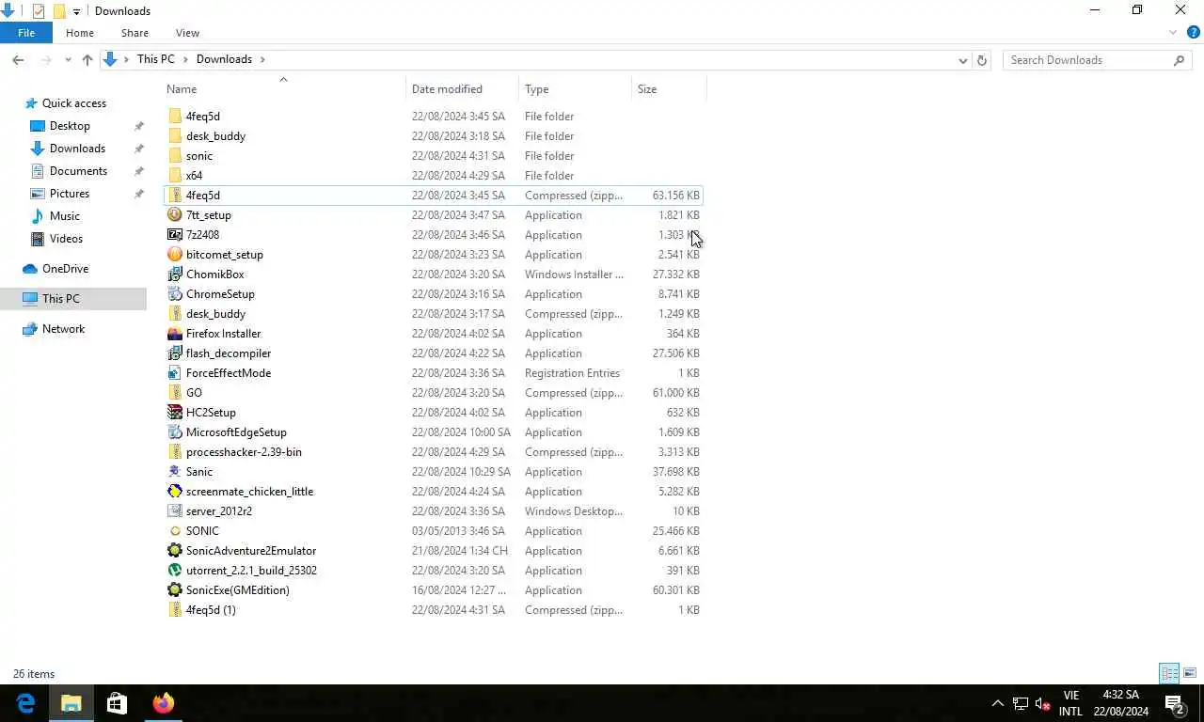Switch to details view layout
Screen dimensions: 1204x722
pyautogui.click(x=1169, y=673)
